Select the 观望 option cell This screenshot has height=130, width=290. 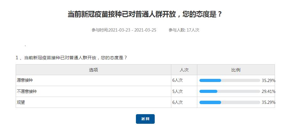21,102
